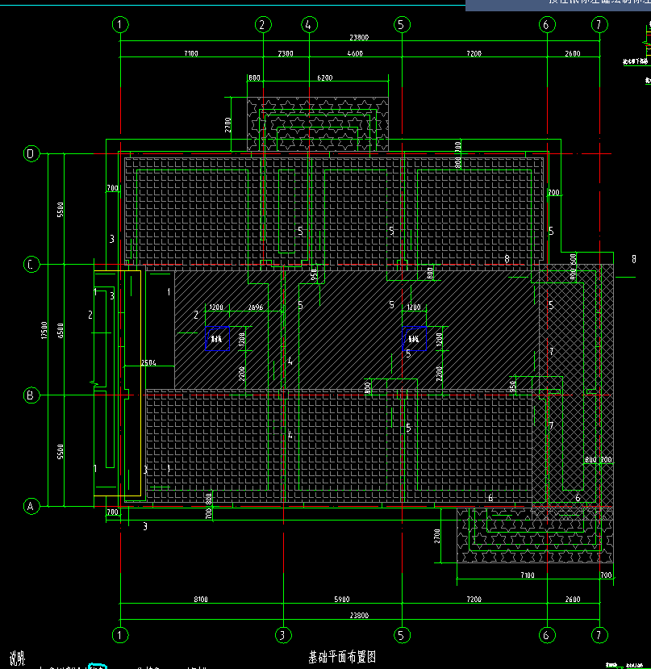Select the yellow rectangle outline near axis 1
The image size is (651, 669).
pyautogui.click(x=117, y=383)
